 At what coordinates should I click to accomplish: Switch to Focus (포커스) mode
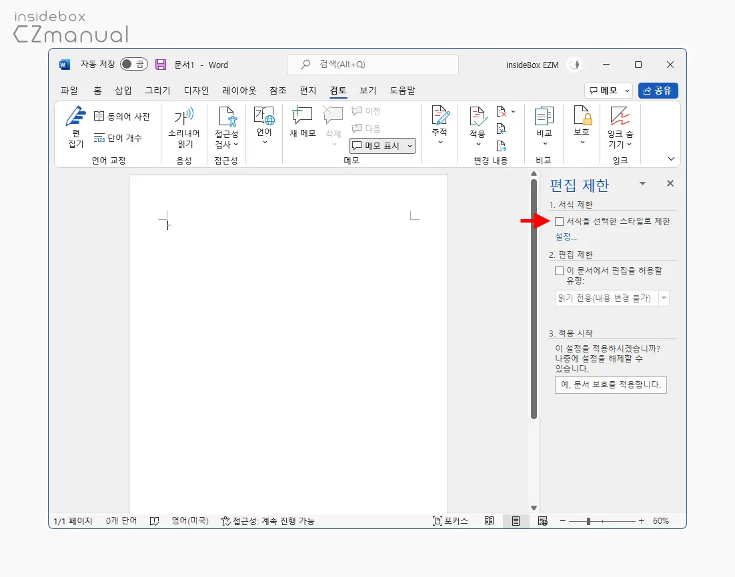pos(450,521)
